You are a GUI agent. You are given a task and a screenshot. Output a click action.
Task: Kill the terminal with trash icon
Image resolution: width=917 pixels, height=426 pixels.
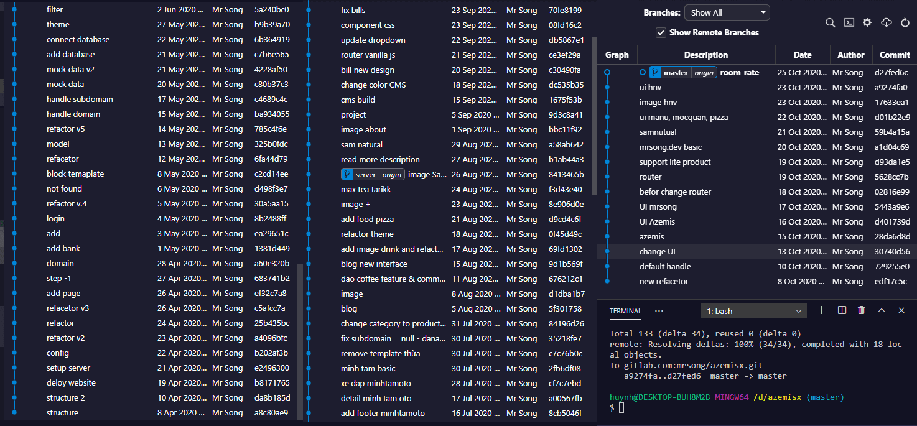pos(862,310)
